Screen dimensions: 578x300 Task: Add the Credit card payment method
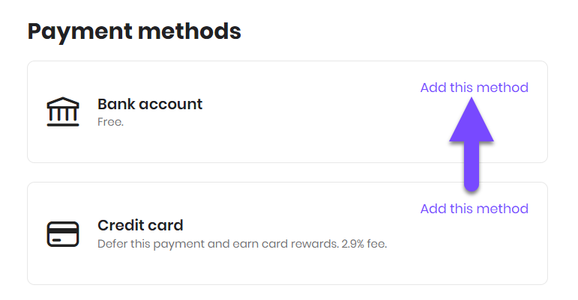[474, 209]
